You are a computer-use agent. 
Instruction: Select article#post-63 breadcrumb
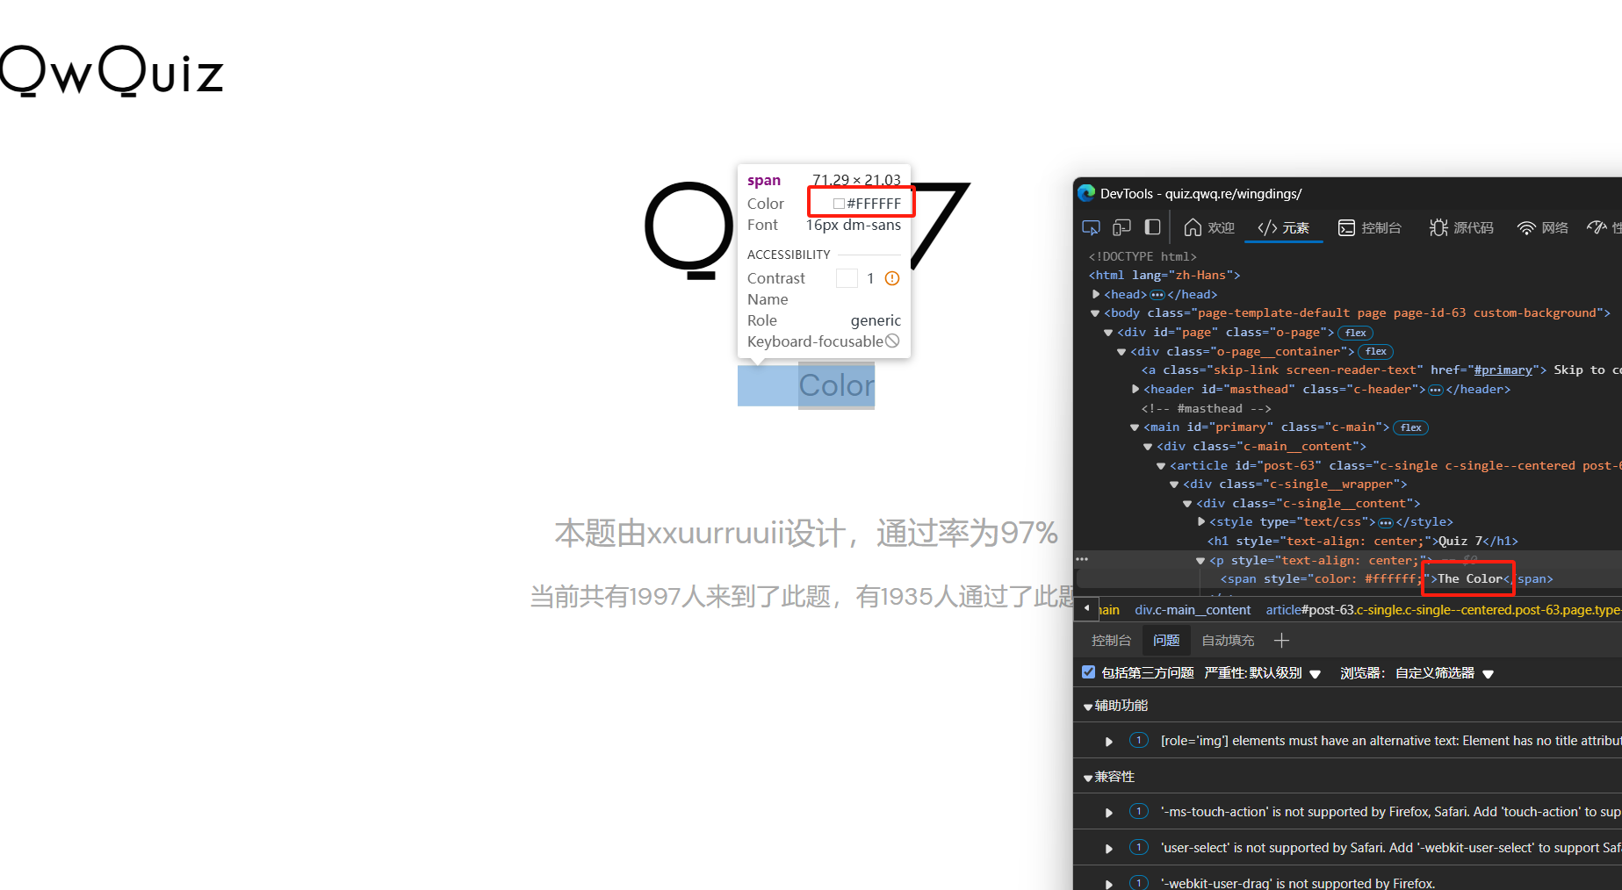click(x=1444, y=610)
